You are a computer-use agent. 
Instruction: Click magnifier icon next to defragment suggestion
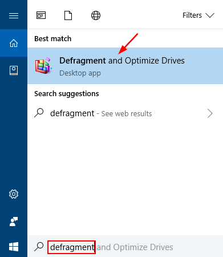pyautogui.click(x=39, y=113)
